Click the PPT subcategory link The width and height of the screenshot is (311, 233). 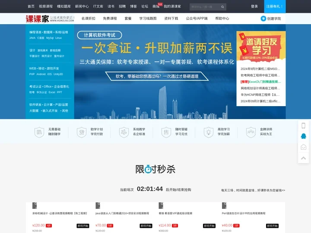tap(59, 92)
